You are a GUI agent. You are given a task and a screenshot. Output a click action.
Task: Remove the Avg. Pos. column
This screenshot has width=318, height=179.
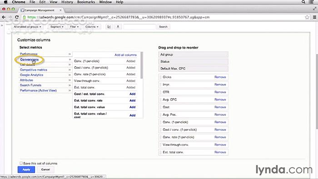pos(220,114)
